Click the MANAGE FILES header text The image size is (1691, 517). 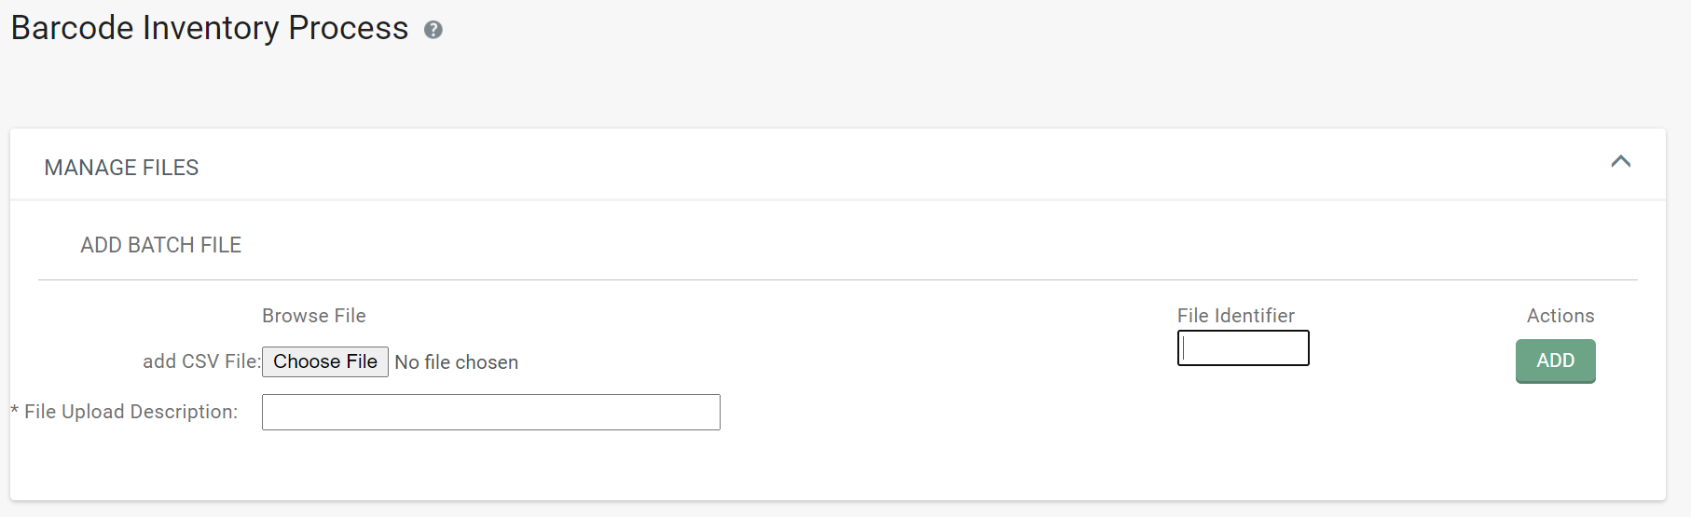tap(121, 168)
